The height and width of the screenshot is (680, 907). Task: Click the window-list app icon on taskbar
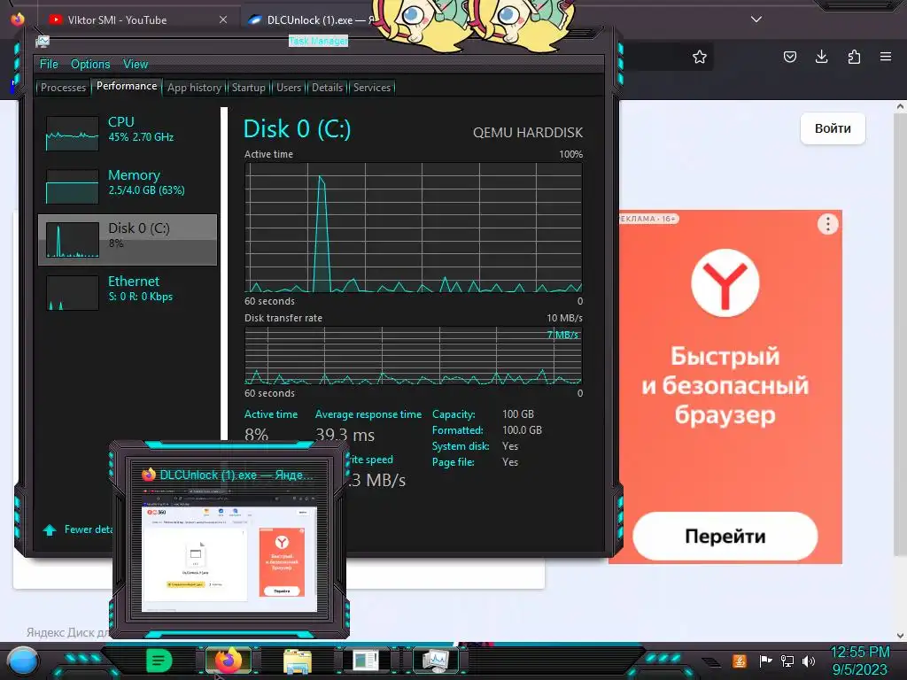tap(366, 661)
